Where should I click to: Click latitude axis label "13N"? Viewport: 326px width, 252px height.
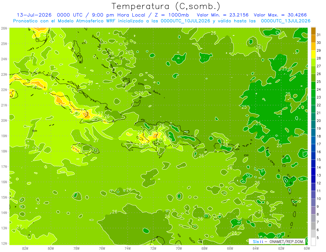click(4, 228)
